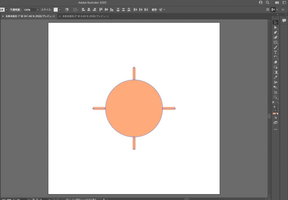Open the comments panel speech bubble

(284, 21)
